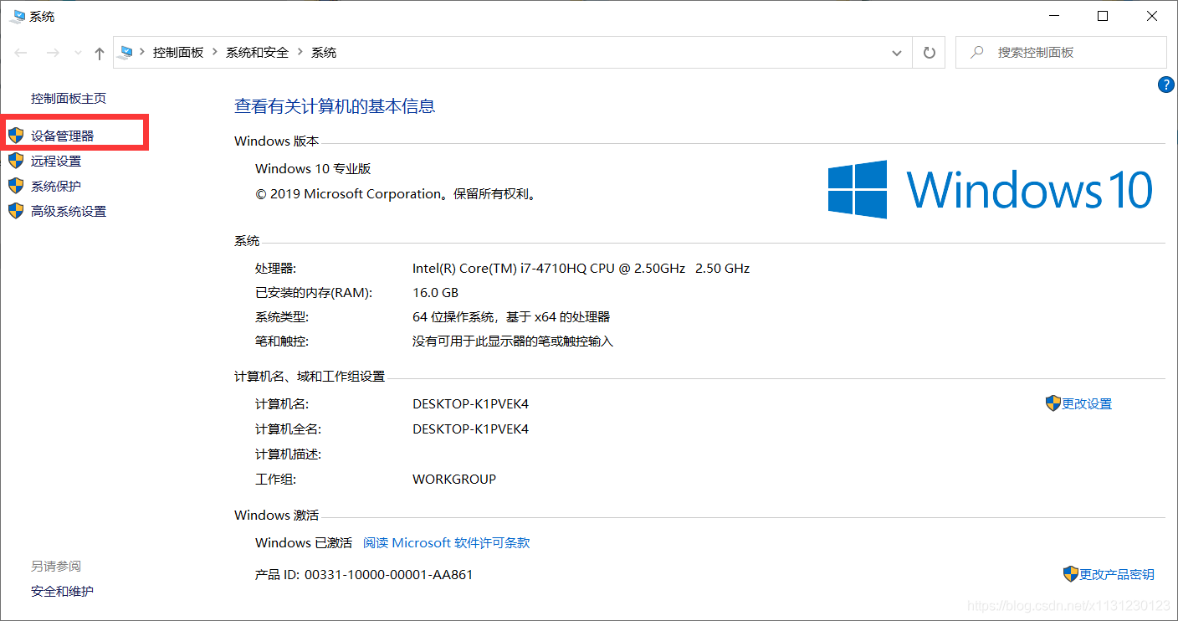Expand the chevron after the 系统和安全 breadcrumb
The height and width of the screenshot is (621, 1178).
300,53
